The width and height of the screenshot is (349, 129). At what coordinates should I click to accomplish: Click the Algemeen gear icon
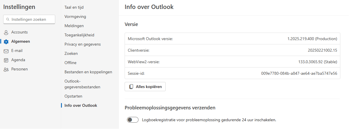coord(6,42)
